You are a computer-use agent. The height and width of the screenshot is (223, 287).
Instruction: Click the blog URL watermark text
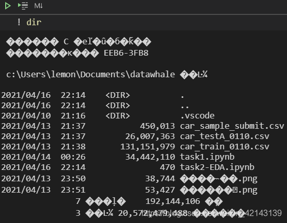point(212,213)
